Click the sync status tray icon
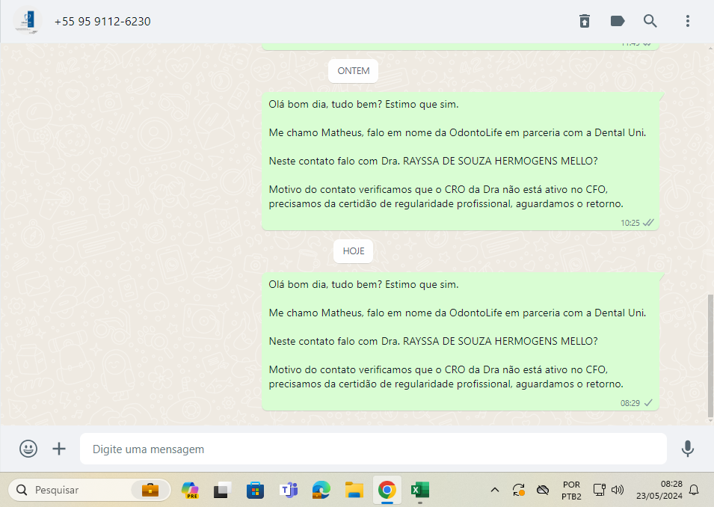 pyautogui.click(x=519, y=490)
